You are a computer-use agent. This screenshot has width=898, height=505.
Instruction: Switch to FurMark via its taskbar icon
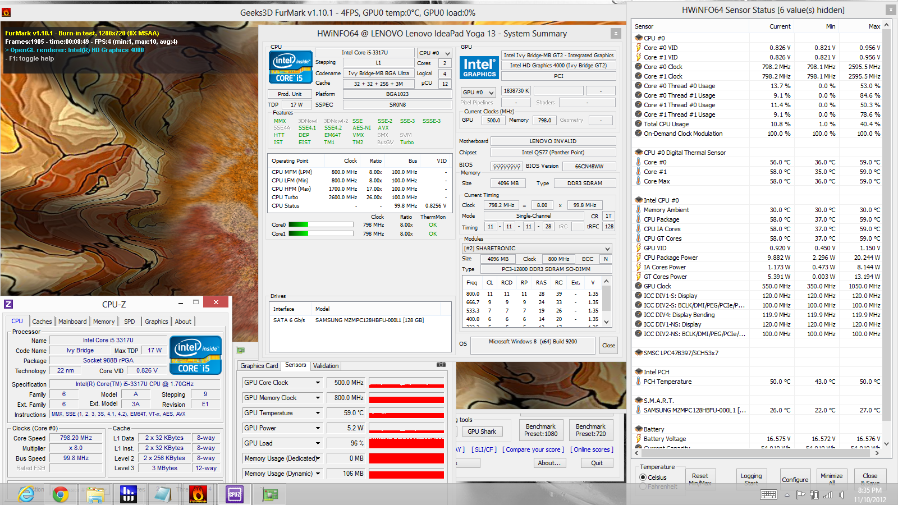(x=198, y=494)
